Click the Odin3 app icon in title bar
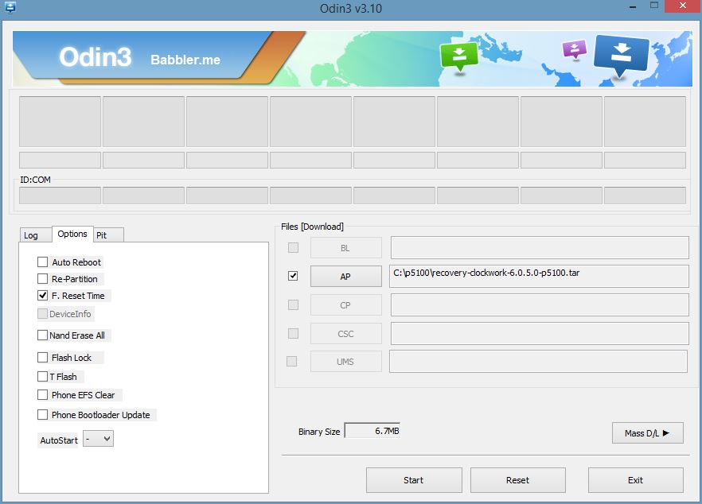This screenshot has width=702, height=504. click(x=10, y=7)
